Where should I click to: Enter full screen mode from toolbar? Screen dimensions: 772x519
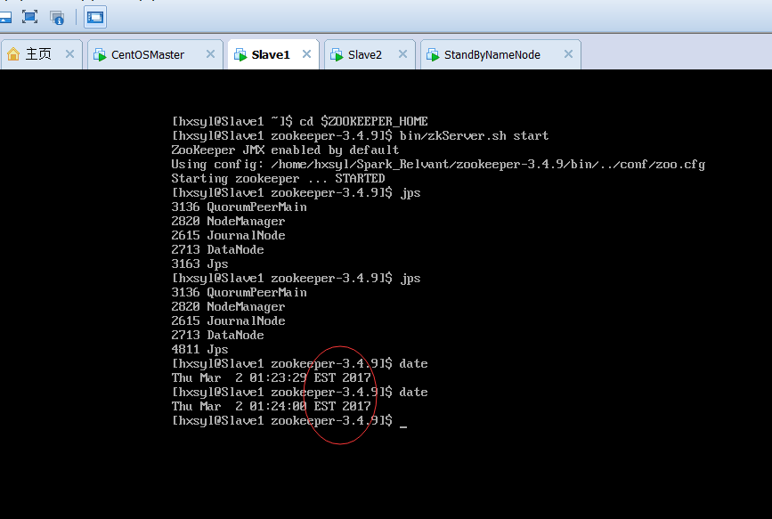coord(30,17)
